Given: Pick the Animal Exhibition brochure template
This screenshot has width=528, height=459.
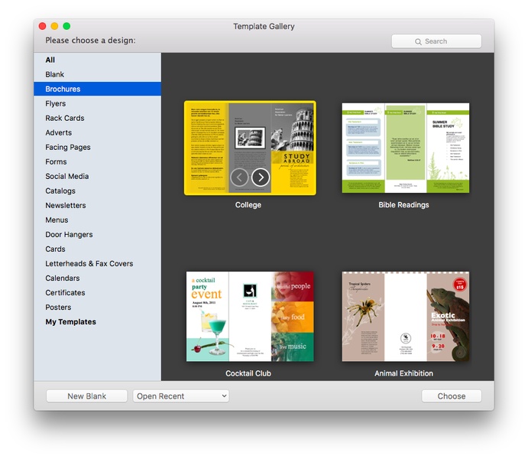Looking at the screenshot, I should 405,316.
